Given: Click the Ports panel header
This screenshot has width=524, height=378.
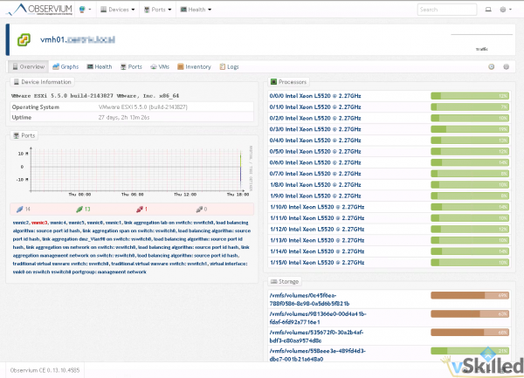Looking at the screenshot, I should point(24,135).
